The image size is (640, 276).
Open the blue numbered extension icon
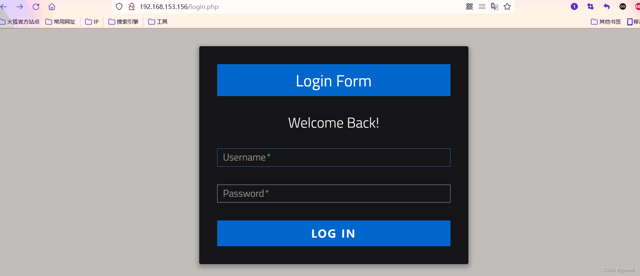[574, 6]
